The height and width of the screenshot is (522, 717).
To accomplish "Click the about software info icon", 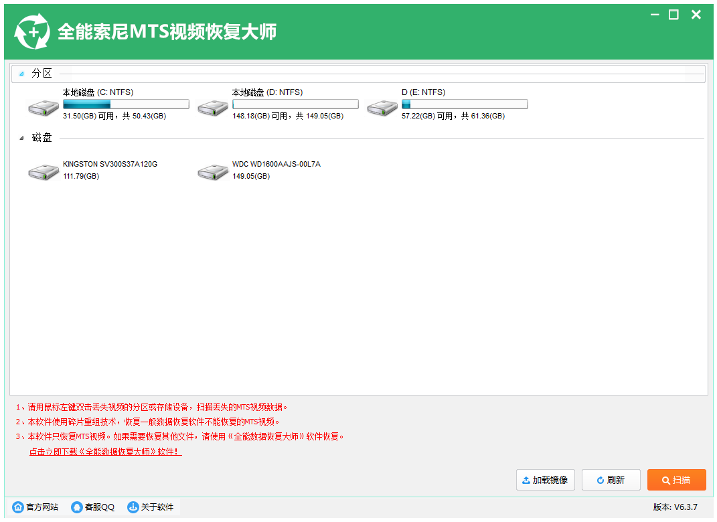I will (x=133, y=507).
